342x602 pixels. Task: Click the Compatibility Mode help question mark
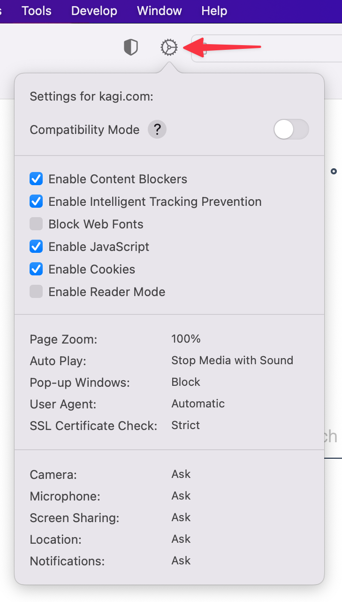coord(157,129)
